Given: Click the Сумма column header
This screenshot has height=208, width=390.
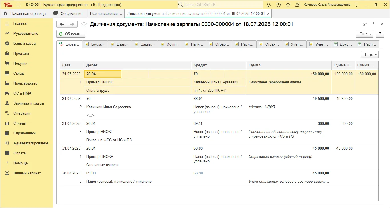Looking at the screenshot, I should coord(289,65).
